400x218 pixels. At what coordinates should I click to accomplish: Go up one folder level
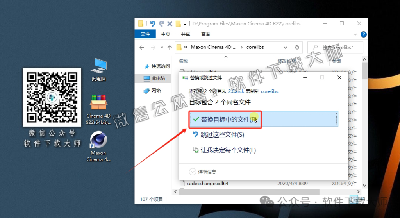[170, 48]
